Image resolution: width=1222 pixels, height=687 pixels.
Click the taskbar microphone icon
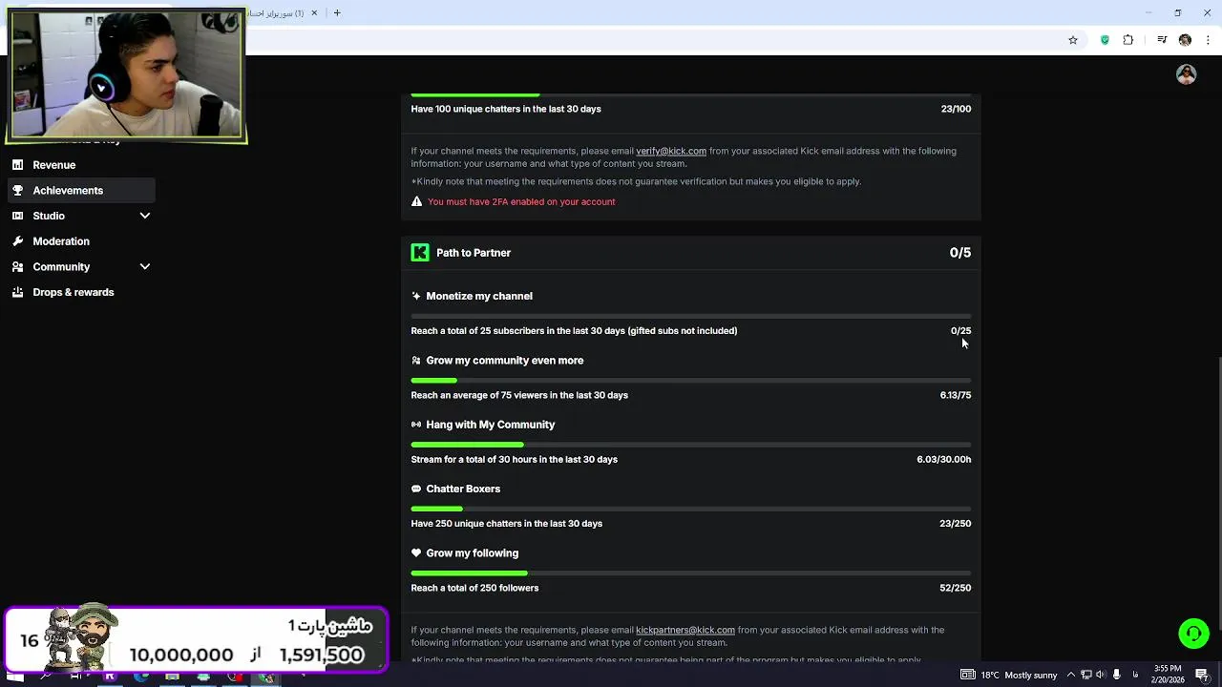click(1116, 676)
